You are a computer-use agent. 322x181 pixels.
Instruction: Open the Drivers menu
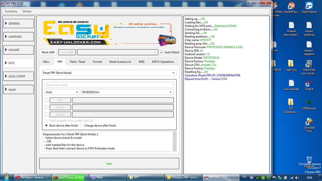click(27, 11)
